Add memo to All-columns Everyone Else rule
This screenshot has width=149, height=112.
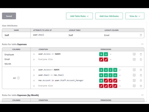pyautogui.click(x=134, y=86)
